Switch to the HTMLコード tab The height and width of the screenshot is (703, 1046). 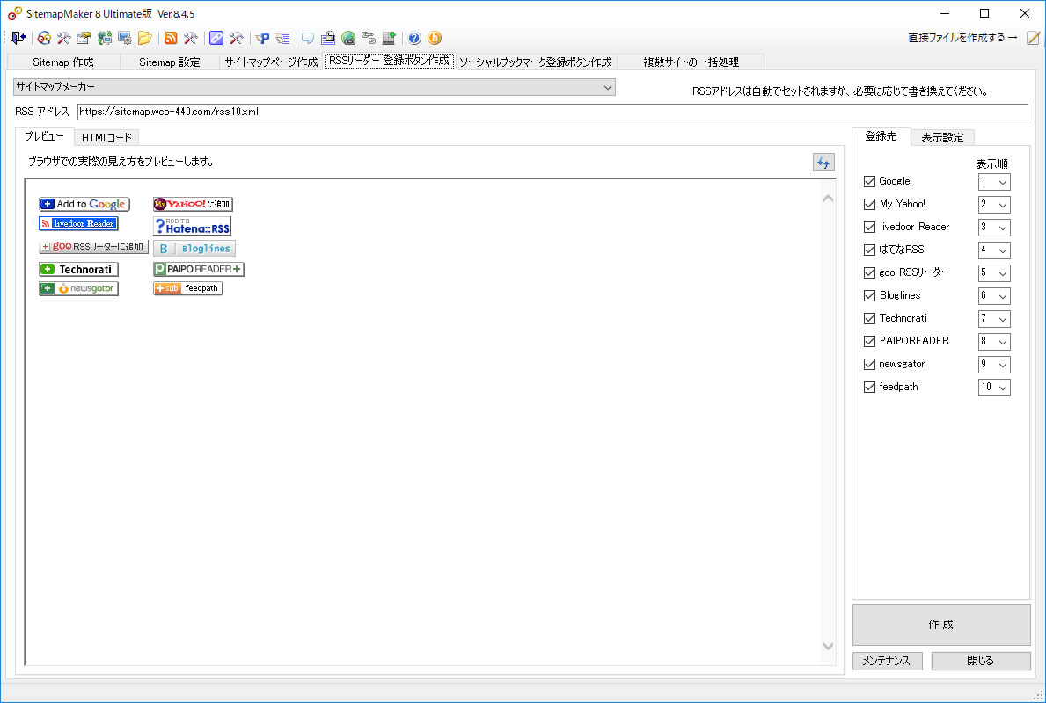[106, 137]
